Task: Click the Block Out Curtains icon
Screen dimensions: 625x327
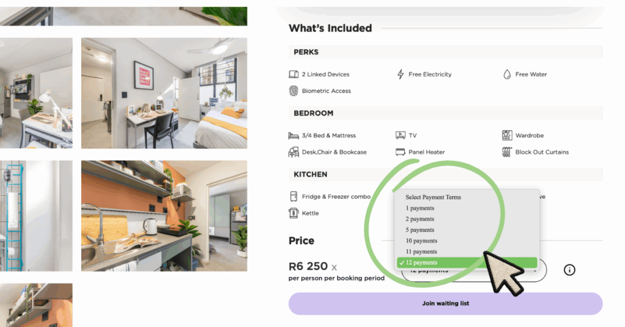Action: pos(507,152)
